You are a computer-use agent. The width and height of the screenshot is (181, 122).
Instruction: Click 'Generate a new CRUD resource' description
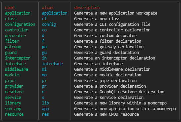point(106,114)
